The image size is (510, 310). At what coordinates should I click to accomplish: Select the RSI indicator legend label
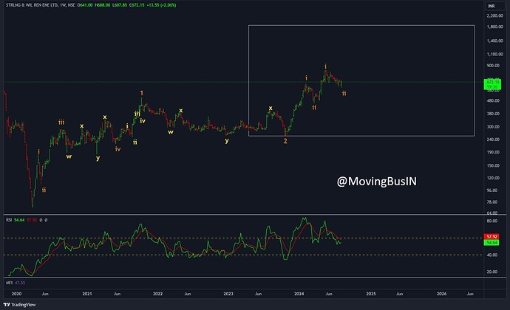(x=9, y=219)
